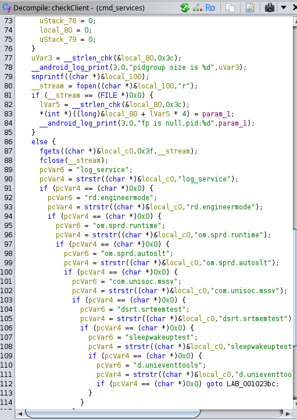Click the horizontal scrollbar thumb at bottom

(113, 413)
